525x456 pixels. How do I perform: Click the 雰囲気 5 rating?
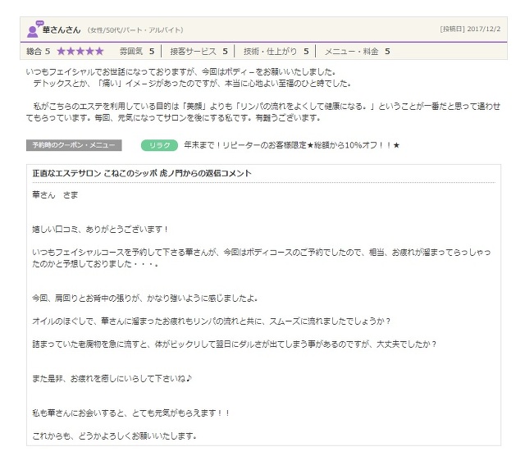(136, 51)
